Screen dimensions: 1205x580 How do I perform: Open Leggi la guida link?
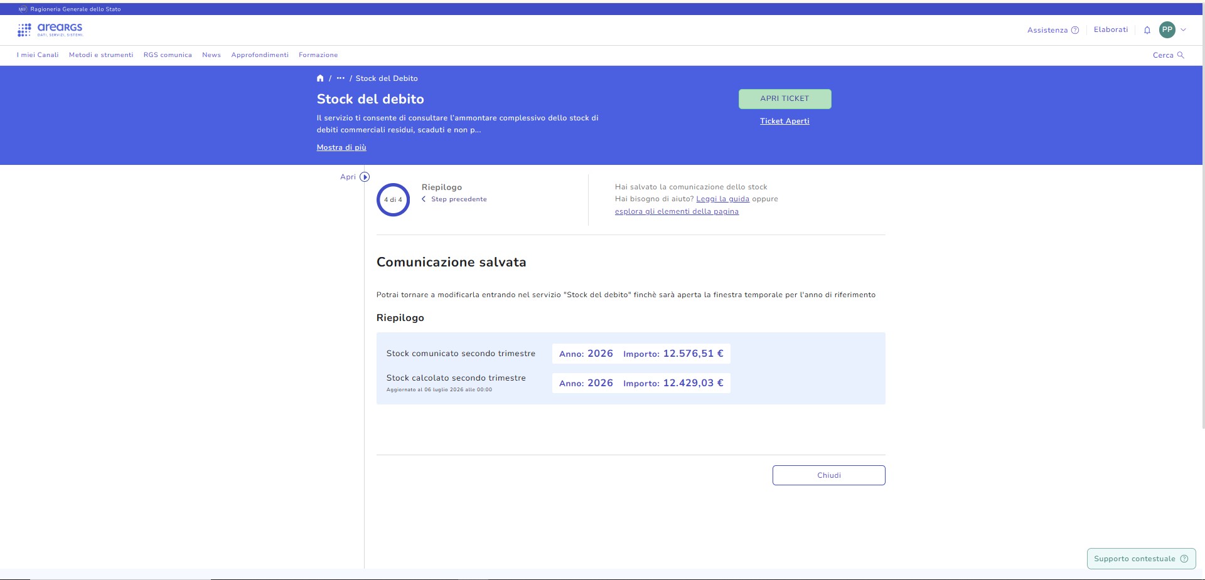722,199
